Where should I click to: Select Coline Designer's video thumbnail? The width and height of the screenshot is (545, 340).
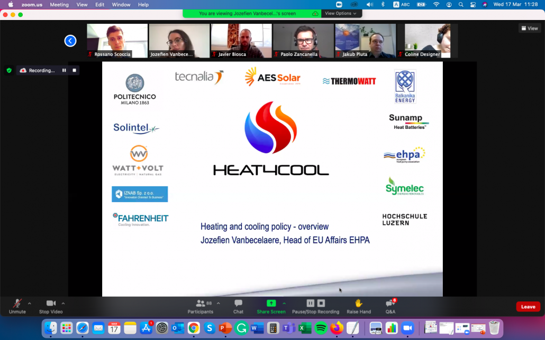pos(428,41)
